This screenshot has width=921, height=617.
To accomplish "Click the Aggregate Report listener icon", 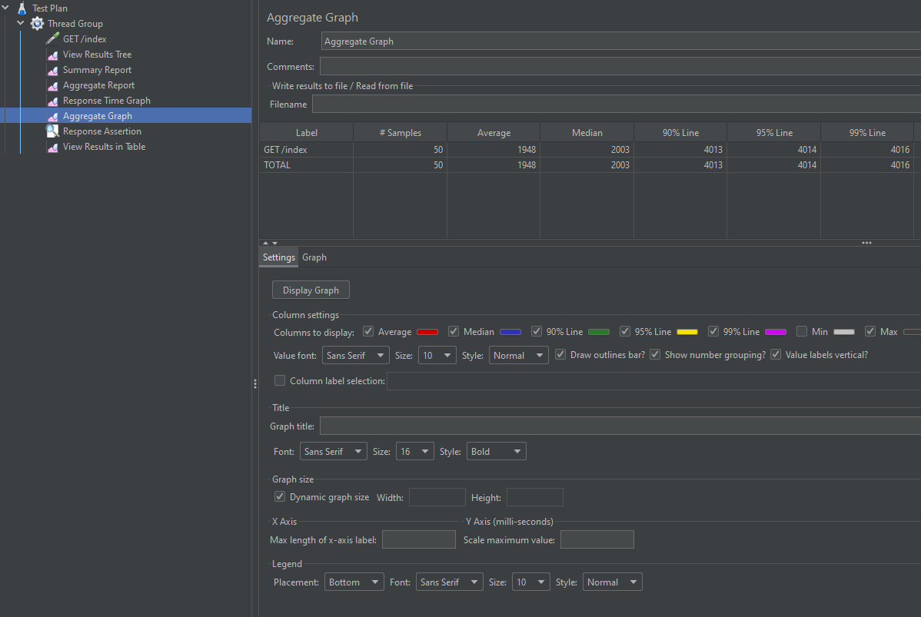I will click(52, 85).
